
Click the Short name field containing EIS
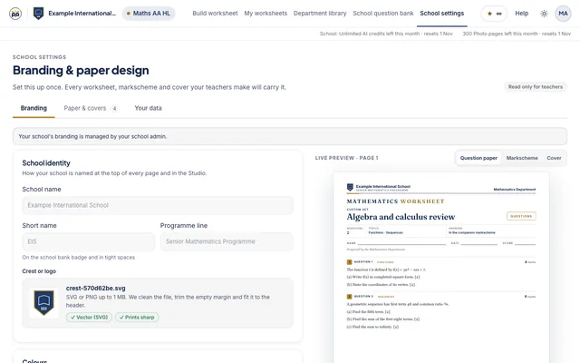pyautogui.click(x=89, y=241)
